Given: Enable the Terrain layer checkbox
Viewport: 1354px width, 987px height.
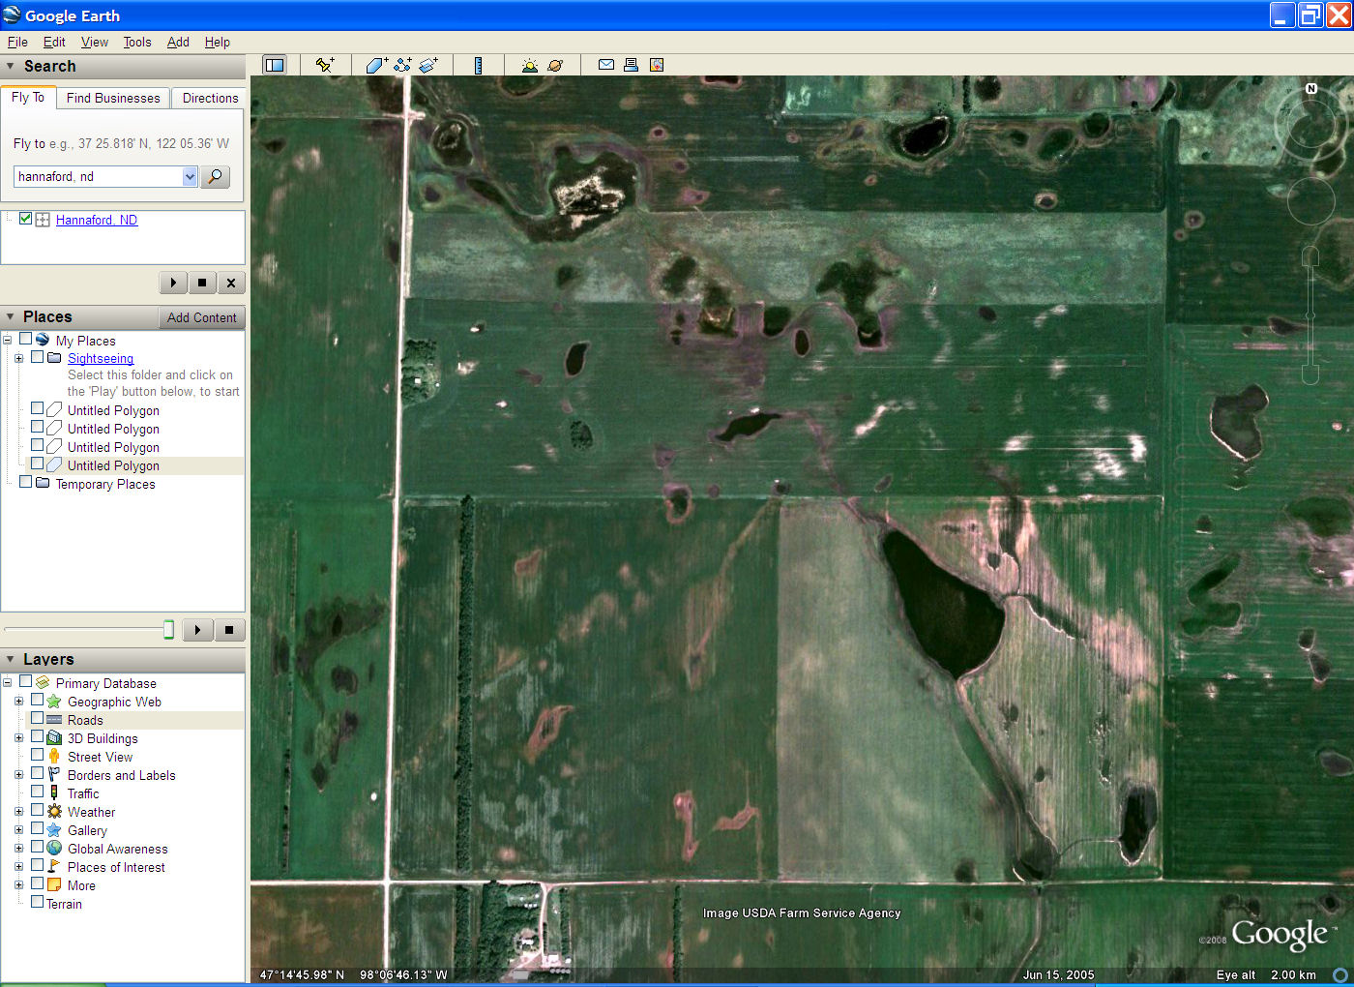Looking at the screenshot, I should pos(37,903).
